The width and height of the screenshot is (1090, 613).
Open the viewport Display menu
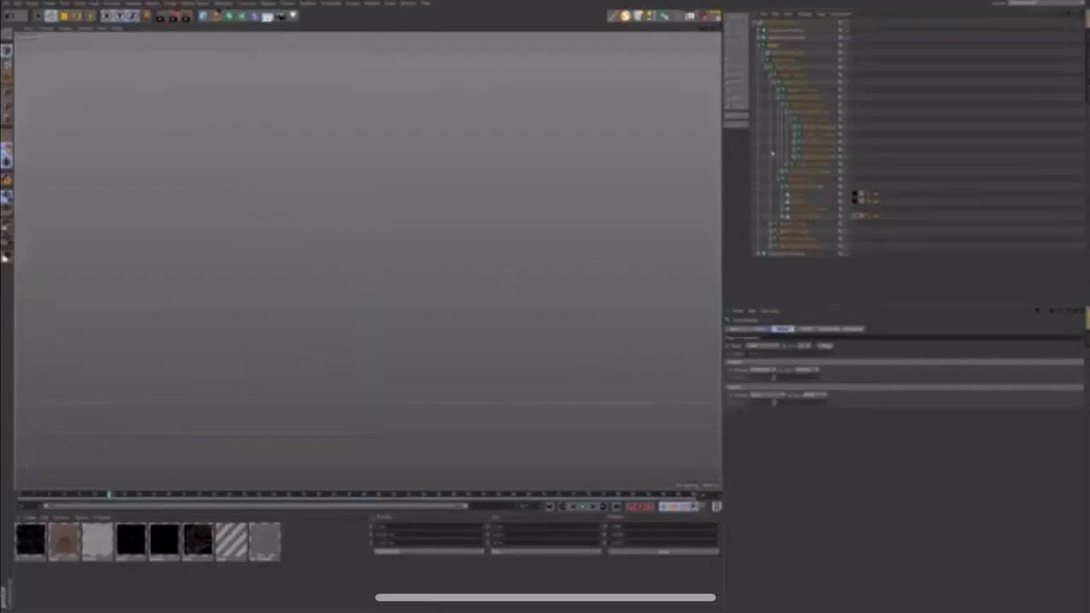(x=65, y=28)
